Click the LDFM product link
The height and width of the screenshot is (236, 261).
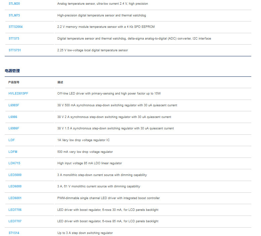[13, 152]
